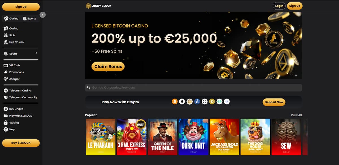Focus the games search field

pyautogui.click(x=194, y=88)
